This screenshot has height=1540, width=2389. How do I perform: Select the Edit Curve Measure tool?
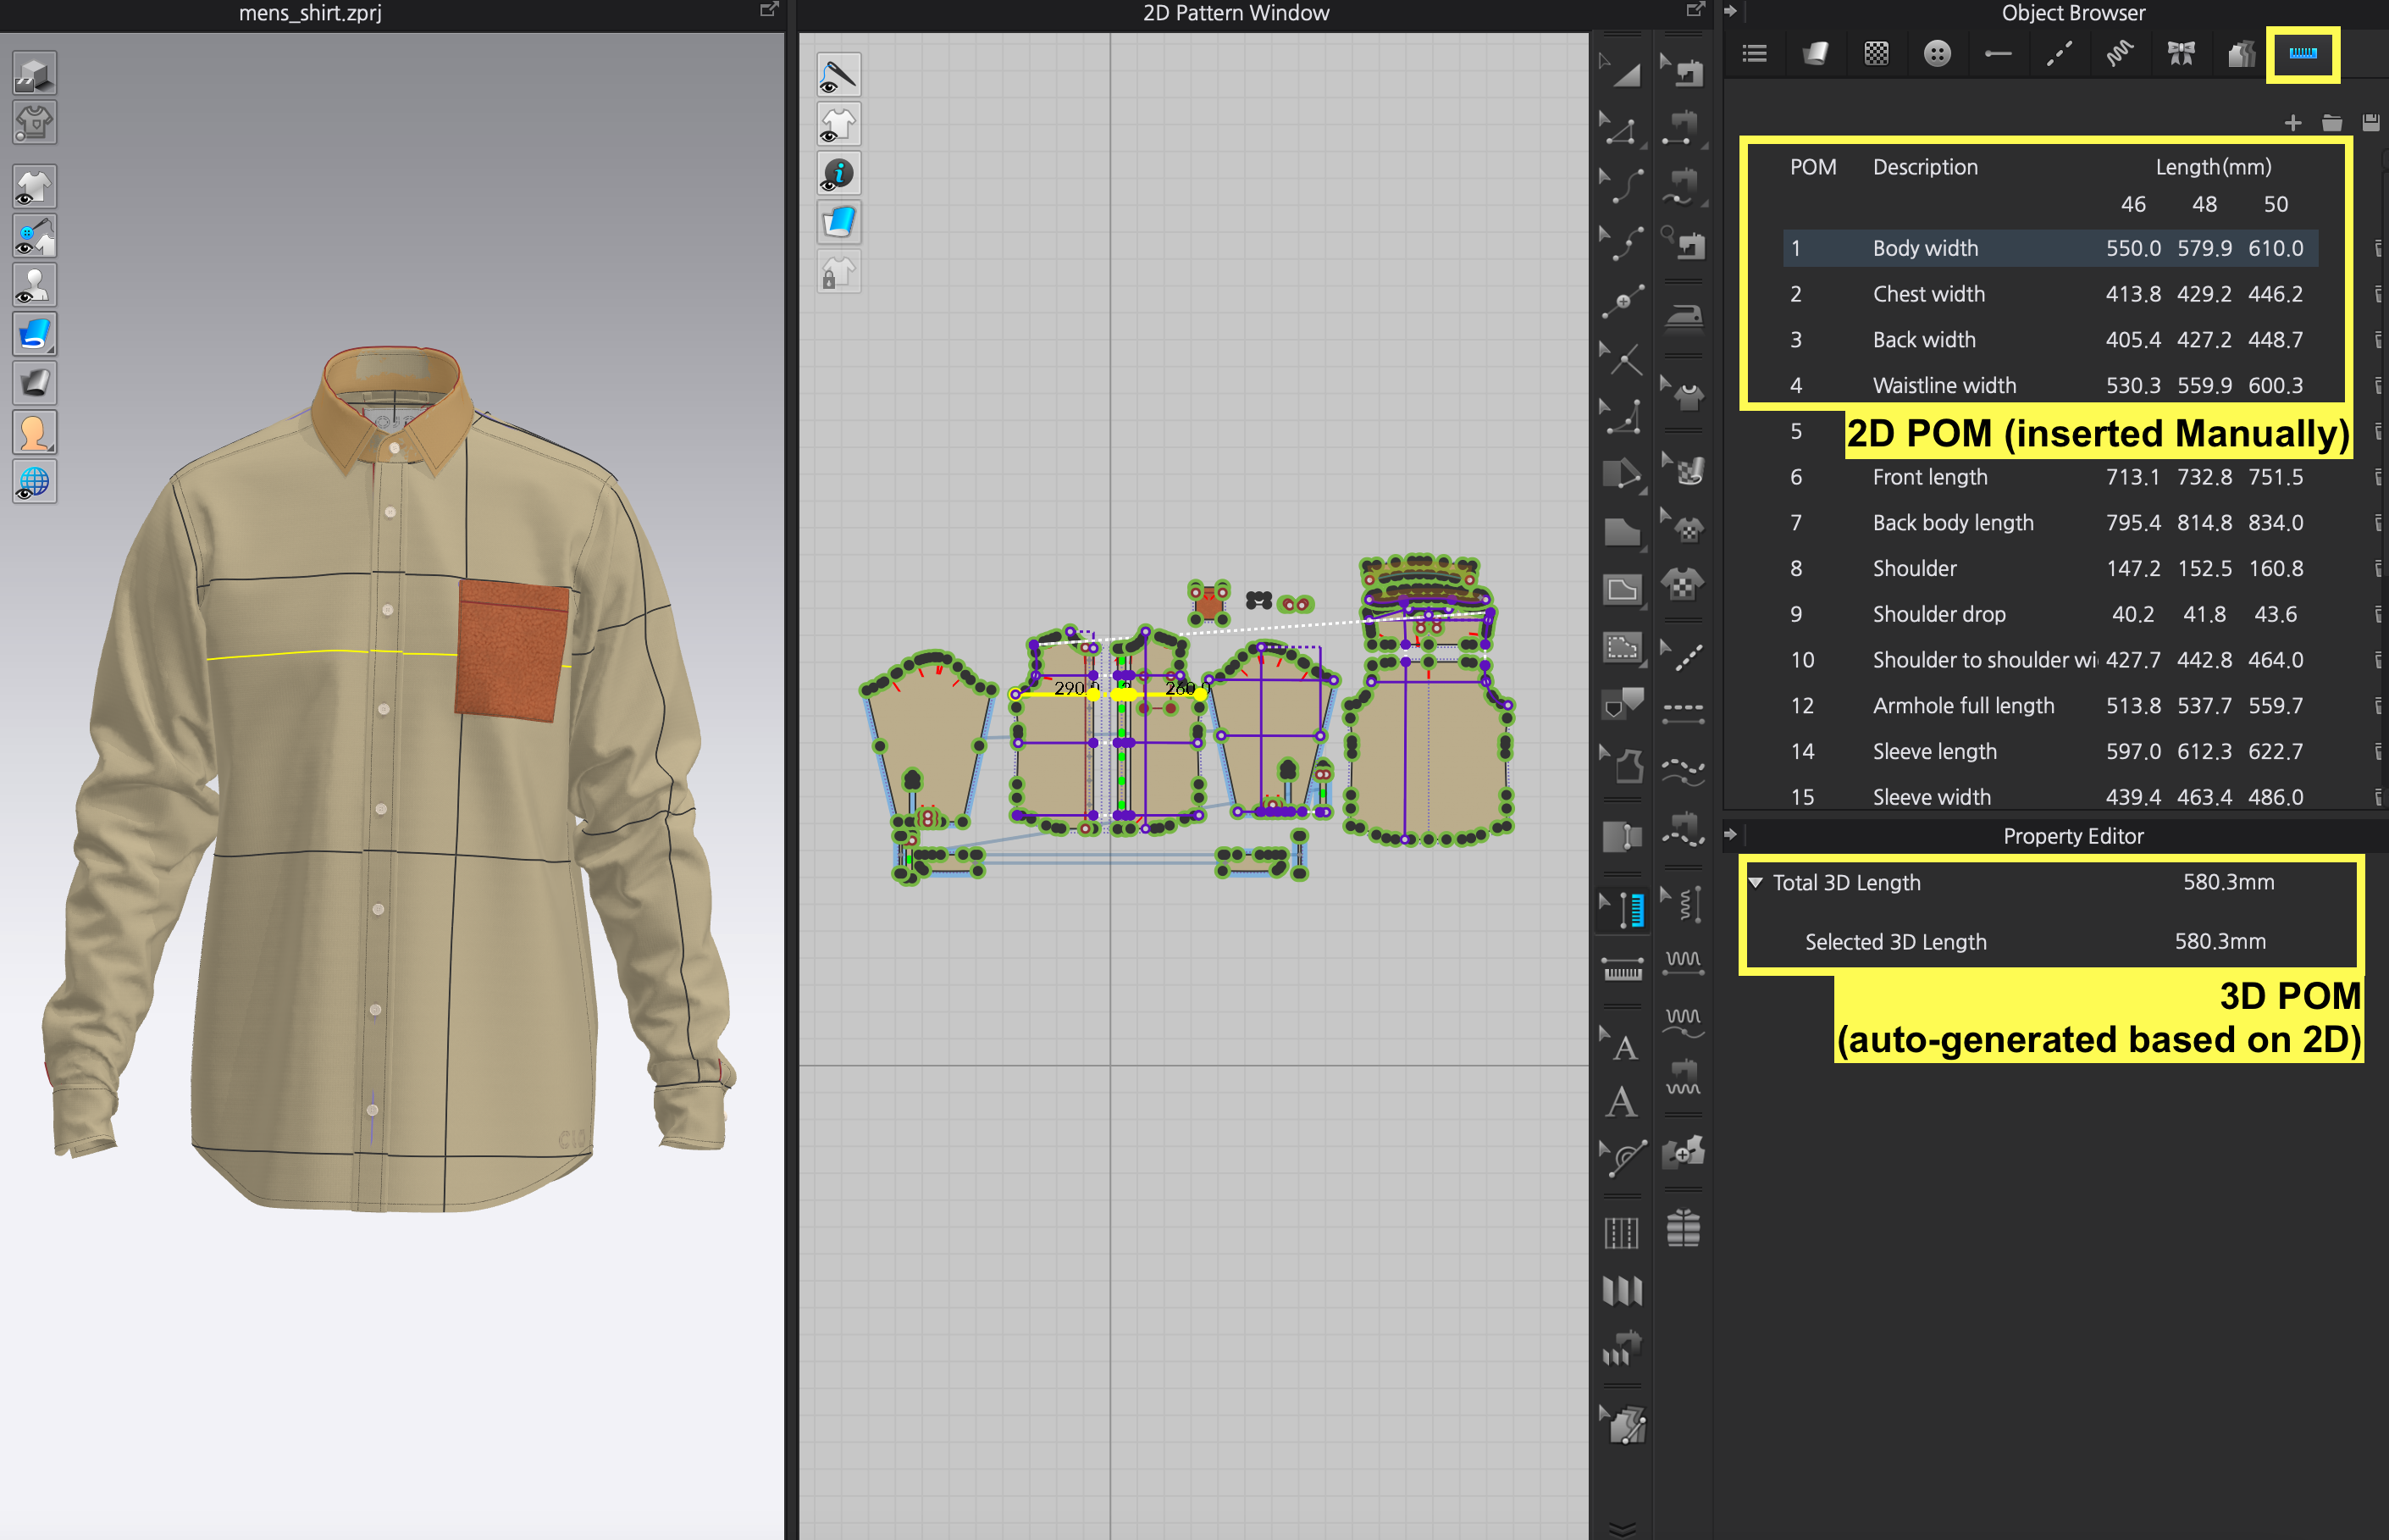tap(1622, 1160)
